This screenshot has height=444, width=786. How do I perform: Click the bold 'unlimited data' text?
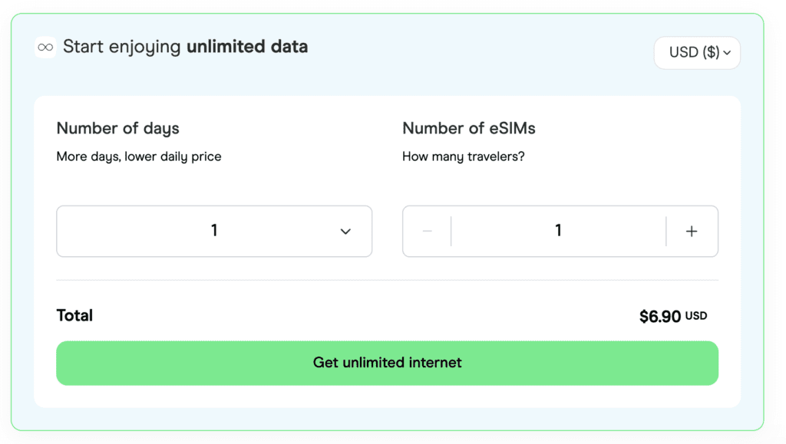(x=246, y=47)
